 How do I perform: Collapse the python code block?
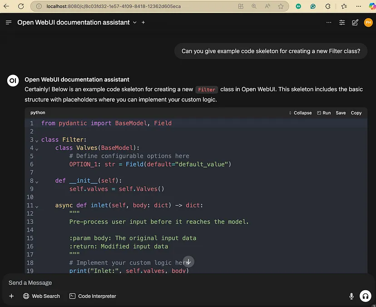pyautogui.click(x=300, y=113)
